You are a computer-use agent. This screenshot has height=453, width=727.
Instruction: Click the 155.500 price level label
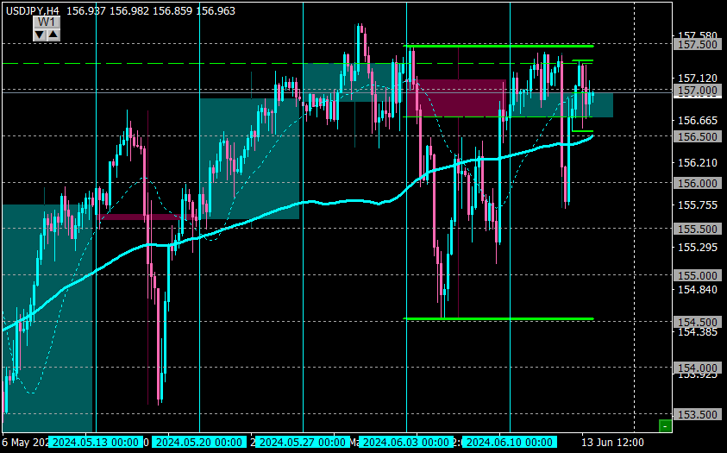point(698,229)
